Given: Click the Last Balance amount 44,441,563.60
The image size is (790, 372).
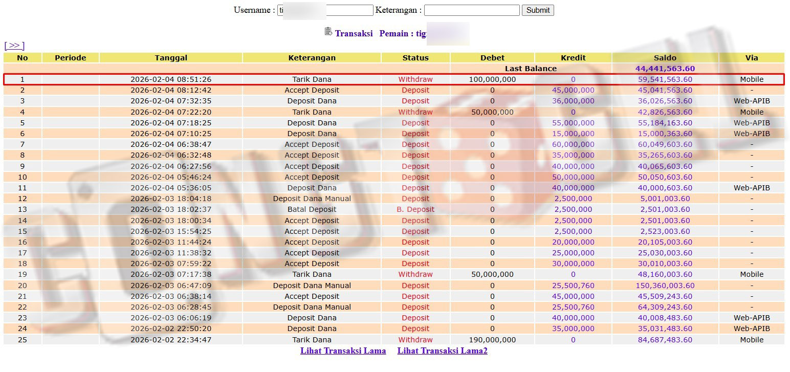Looking at the screenshot, I should coord(665,69).
